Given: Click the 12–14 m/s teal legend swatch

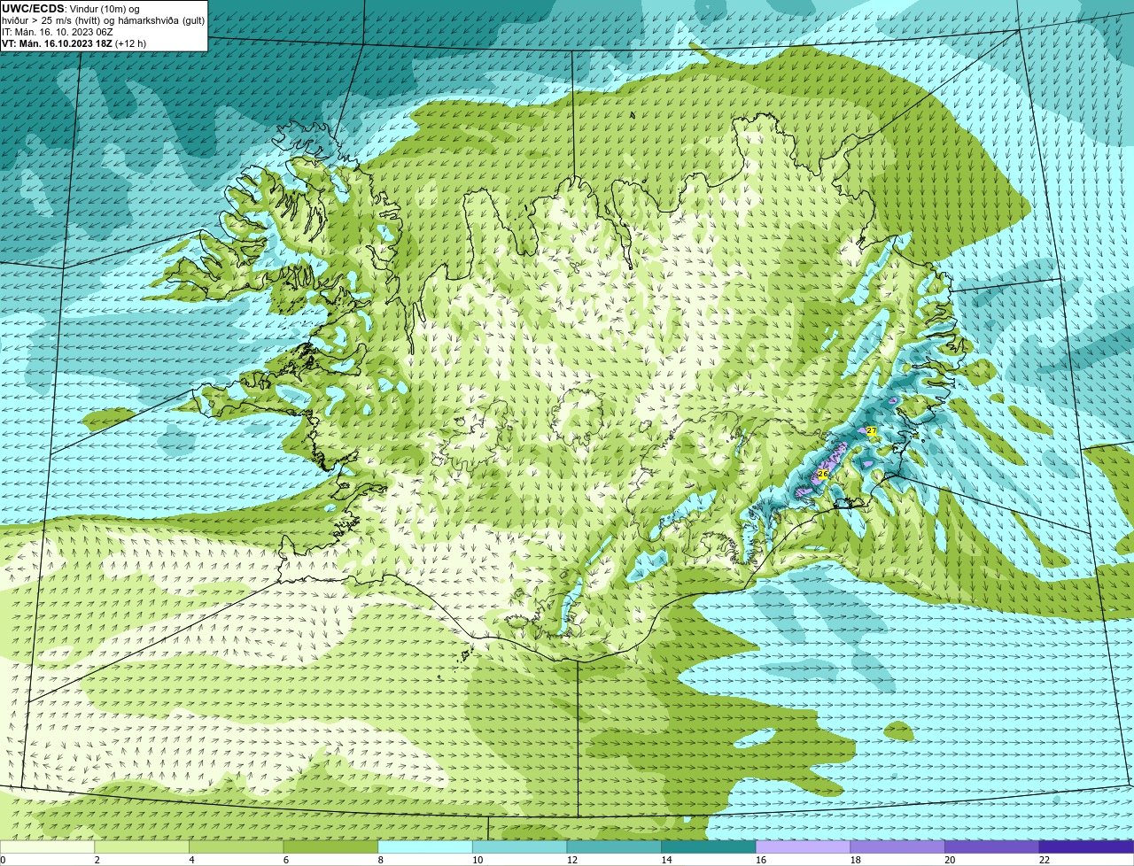Looking at the screenshot, I should pos(614,847).
